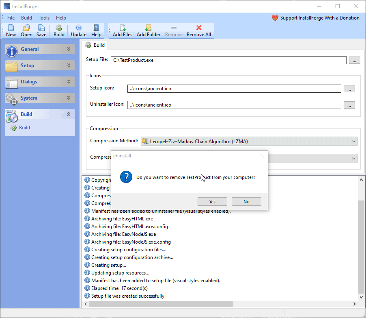Click the InstallForge title bar icon
Viewport: 366px width, 318px height.
click(x=7, y=7)
